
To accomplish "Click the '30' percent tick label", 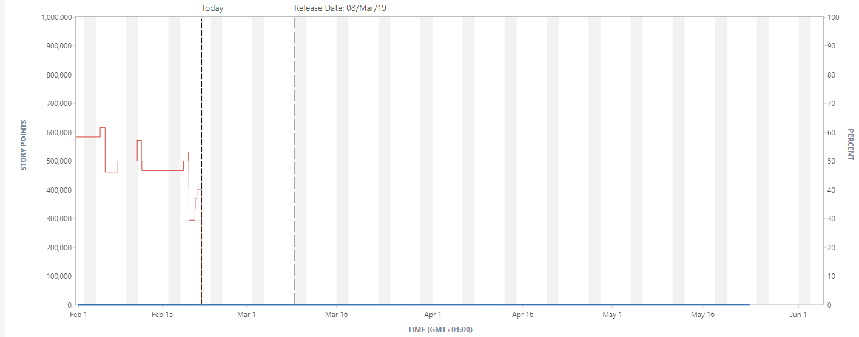I will (x=831, y=219).
